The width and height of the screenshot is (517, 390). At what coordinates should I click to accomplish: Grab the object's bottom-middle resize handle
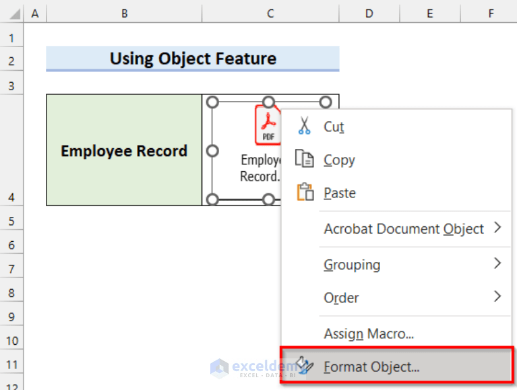[269, 199]
